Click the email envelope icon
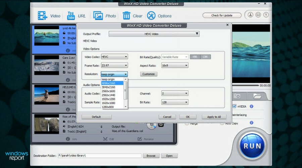 [258, 15]
